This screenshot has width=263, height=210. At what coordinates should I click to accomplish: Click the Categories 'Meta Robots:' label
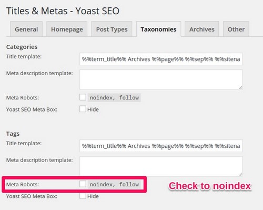click(23, 97)
